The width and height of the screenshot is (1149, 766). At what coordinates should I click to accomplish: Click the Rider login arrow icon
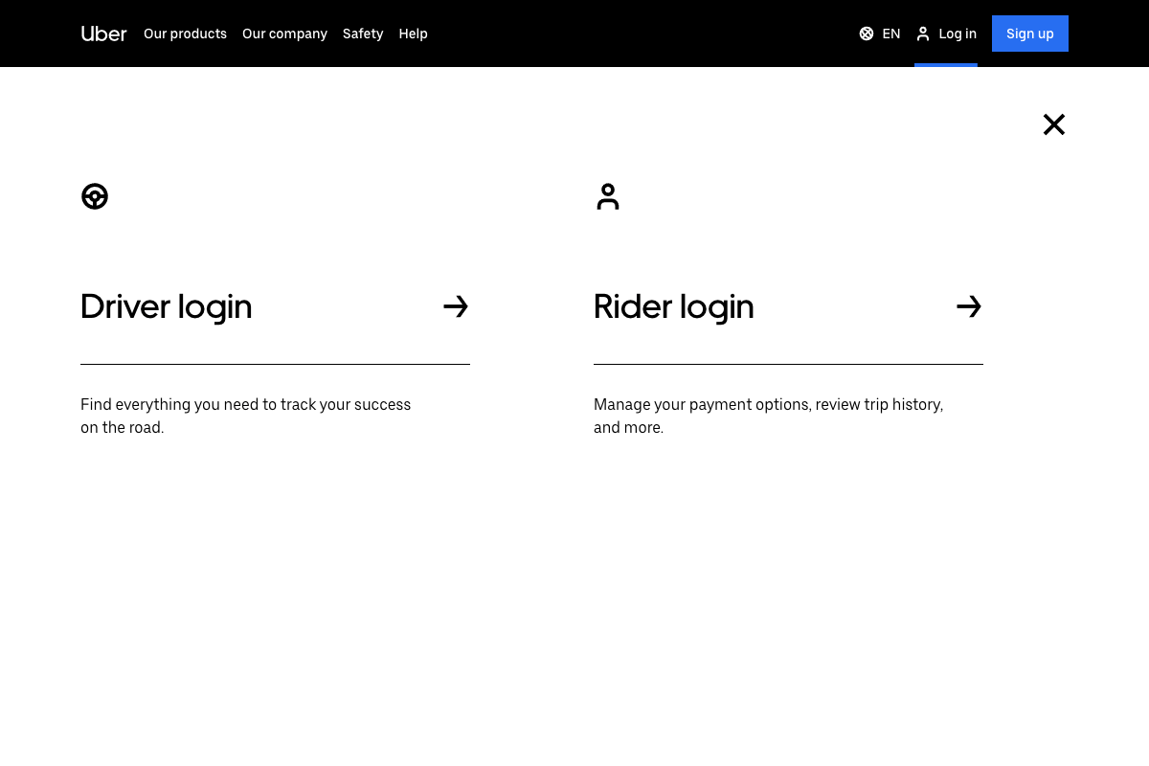click(969, 306)
